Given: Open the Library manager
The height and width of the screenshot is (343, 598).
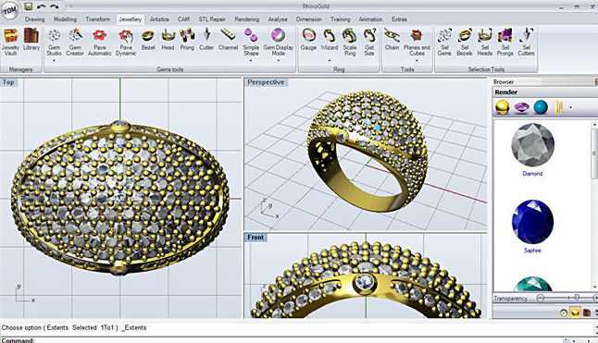Looking at the screenshot, I should coord(31,40).
